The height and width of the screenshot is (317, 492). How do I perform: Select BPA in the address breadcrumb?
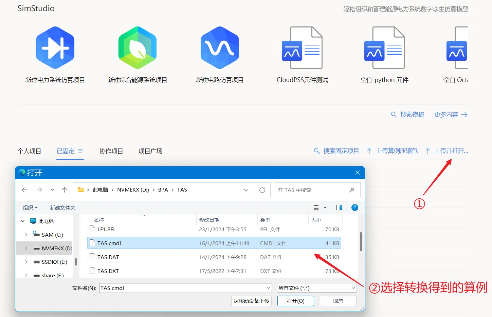163,190
